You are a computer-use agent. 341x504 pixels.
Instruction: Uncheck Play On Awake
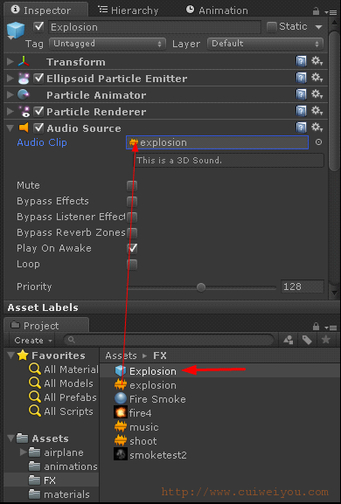[132, 248]
